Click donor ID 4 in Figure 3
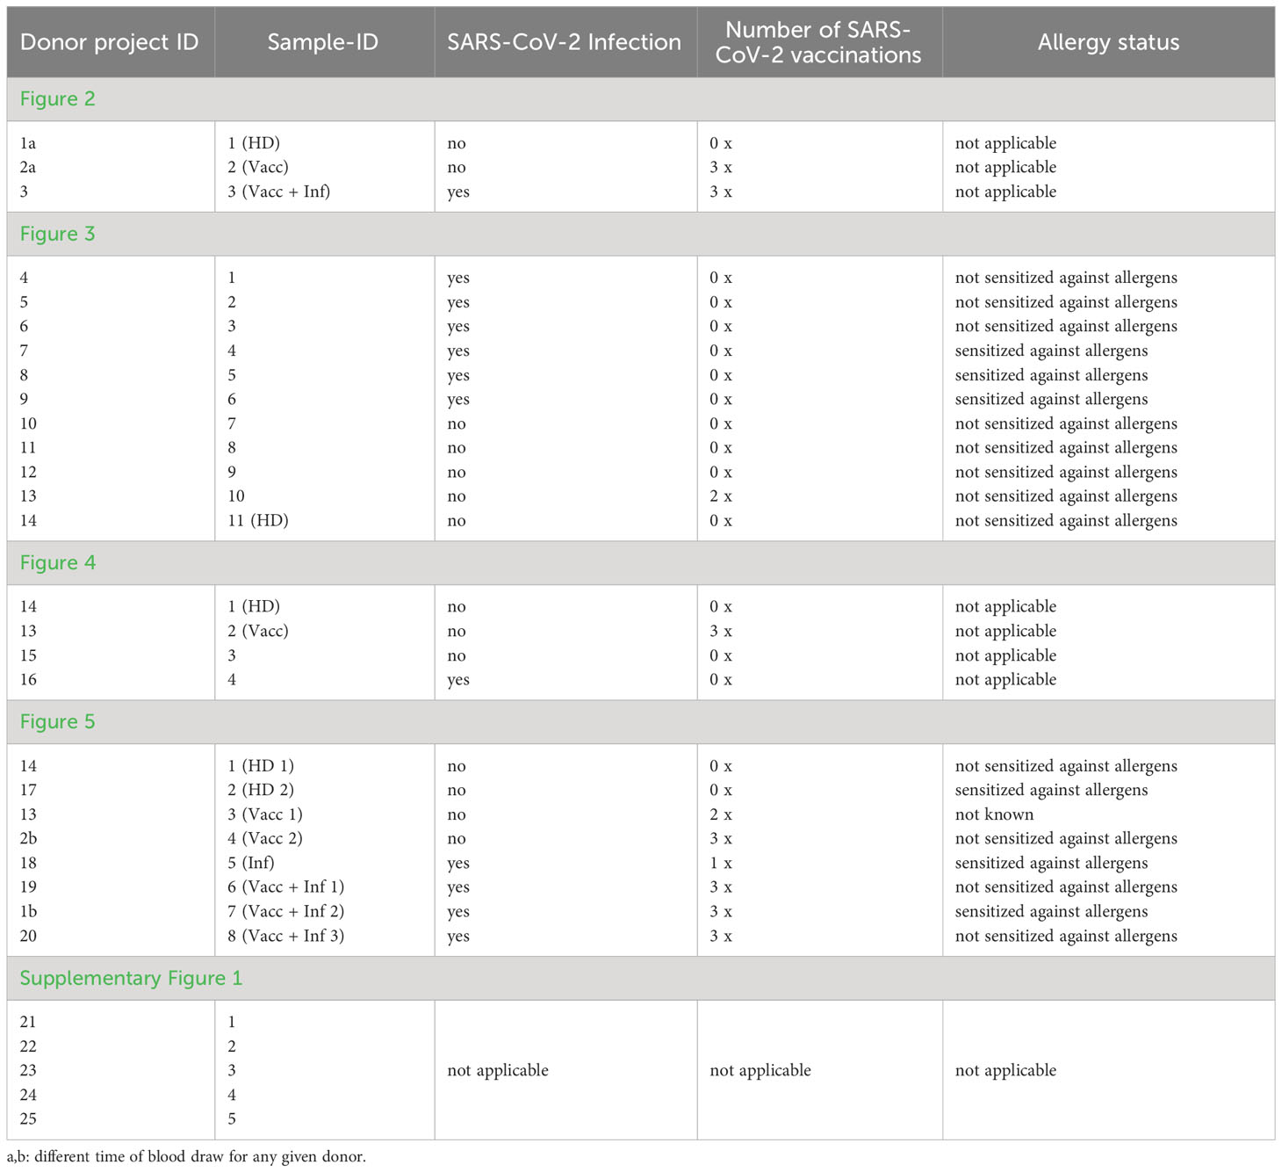1282x1172 pixels. 24,278
